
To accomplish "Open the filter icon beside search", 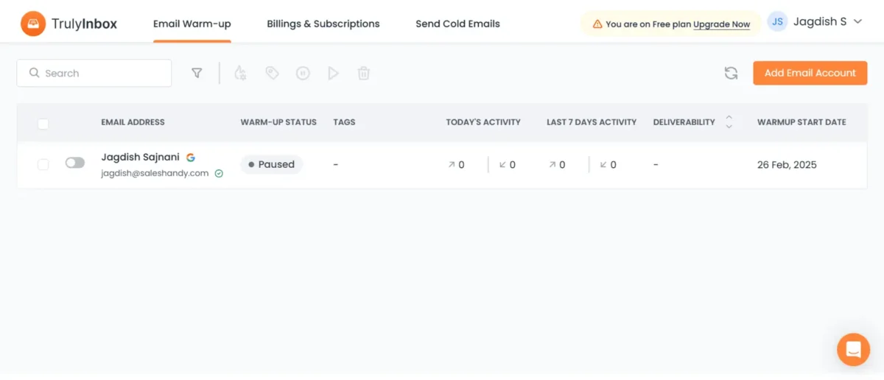I will (197, 73).
